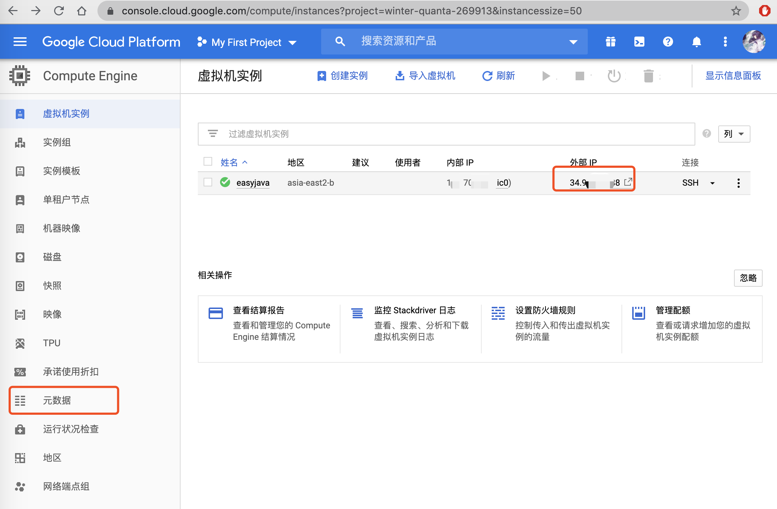The image size is (777, 509).
Task: Click the browser home button
Action: [82, 11]
